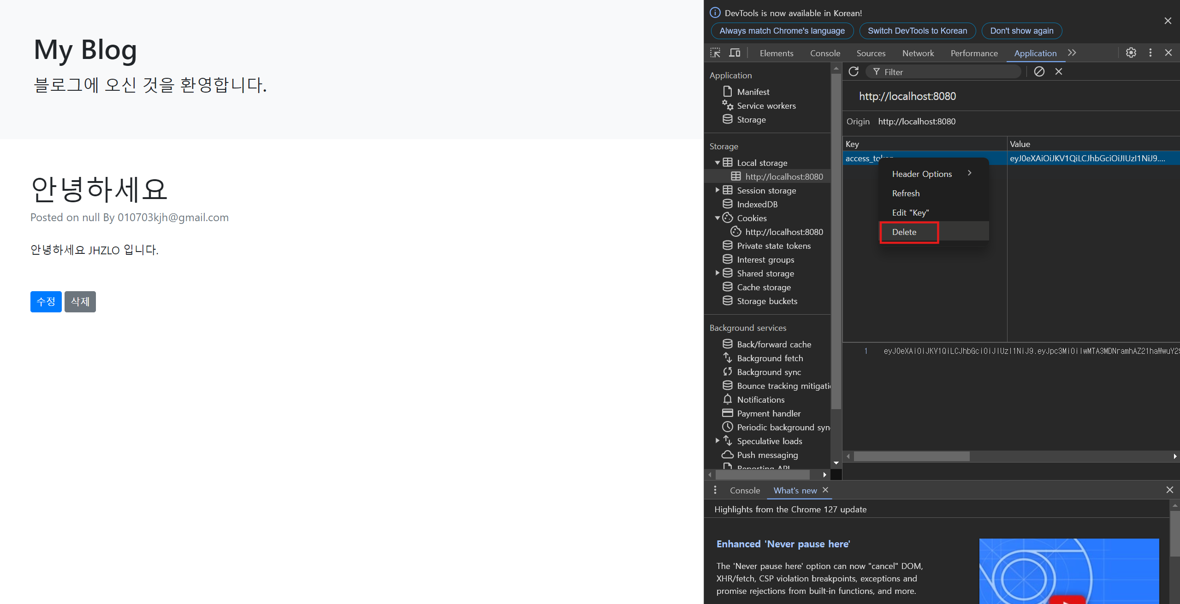Click the delete selected X icon beside the filter
Image resolution: width=1180 pixels, height=604 pixels.
1059,71
